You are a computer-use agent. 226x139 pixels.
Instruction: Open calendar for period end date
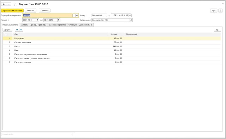point(59,20)
